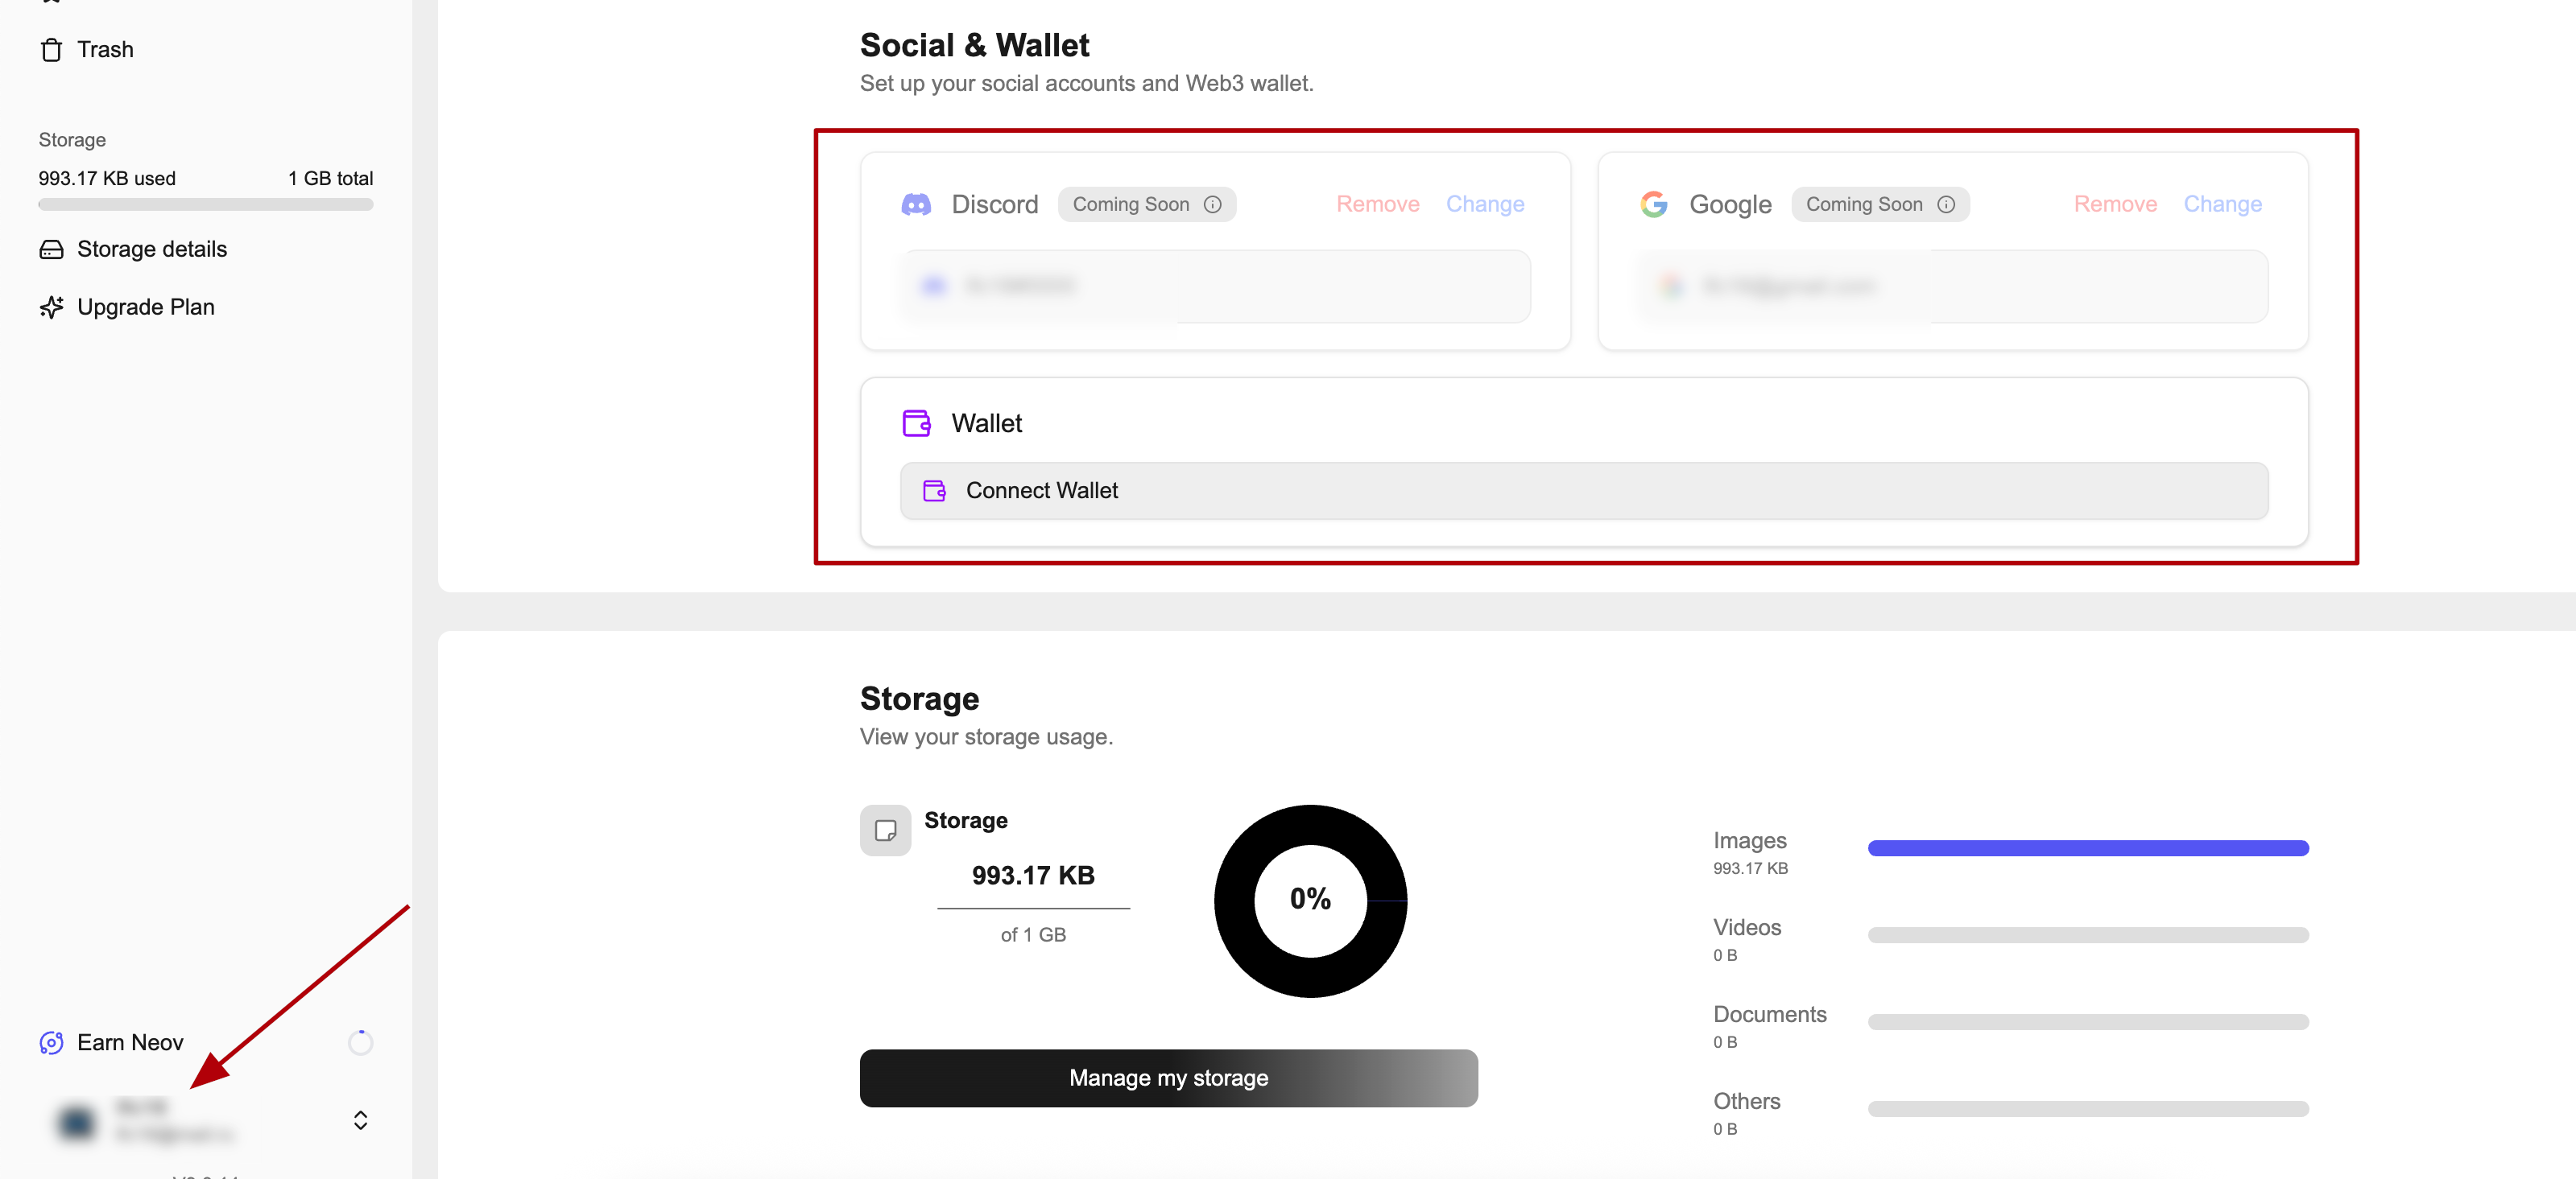Click the Images storage usage bar
2576x1179 pixels.
pos(2087,848)
